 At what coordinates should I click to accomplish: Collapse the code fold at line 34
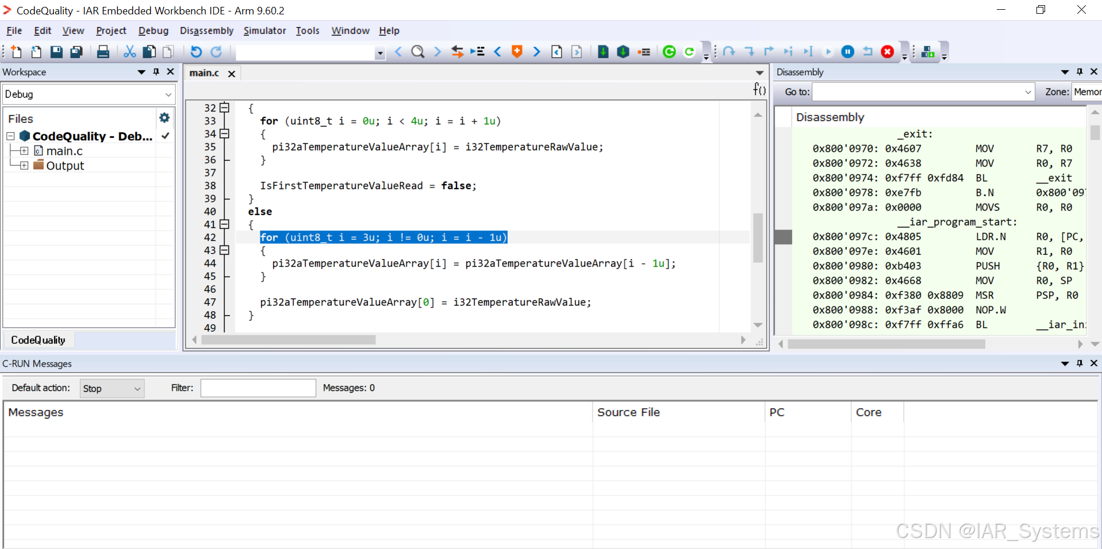(225, 133)
